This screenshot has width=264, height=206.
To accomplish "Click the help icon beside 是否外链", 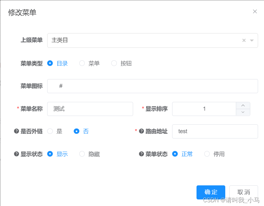I will 16,131.
